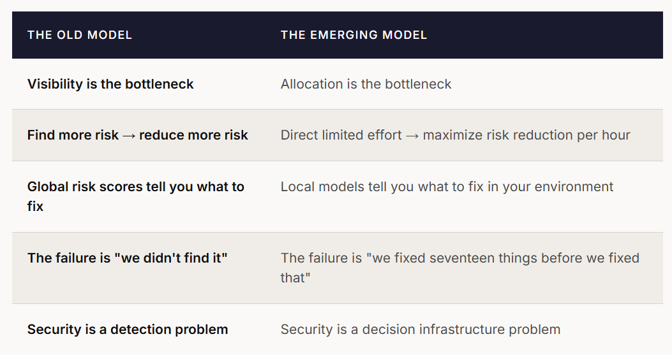Click the wrapped word 'that"' in fourth row

click(x=295, y=277)
